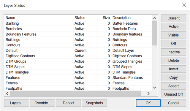This screenshot has width=190, height=111.
Task: Copy the selected layer
Action: [173, 77]
